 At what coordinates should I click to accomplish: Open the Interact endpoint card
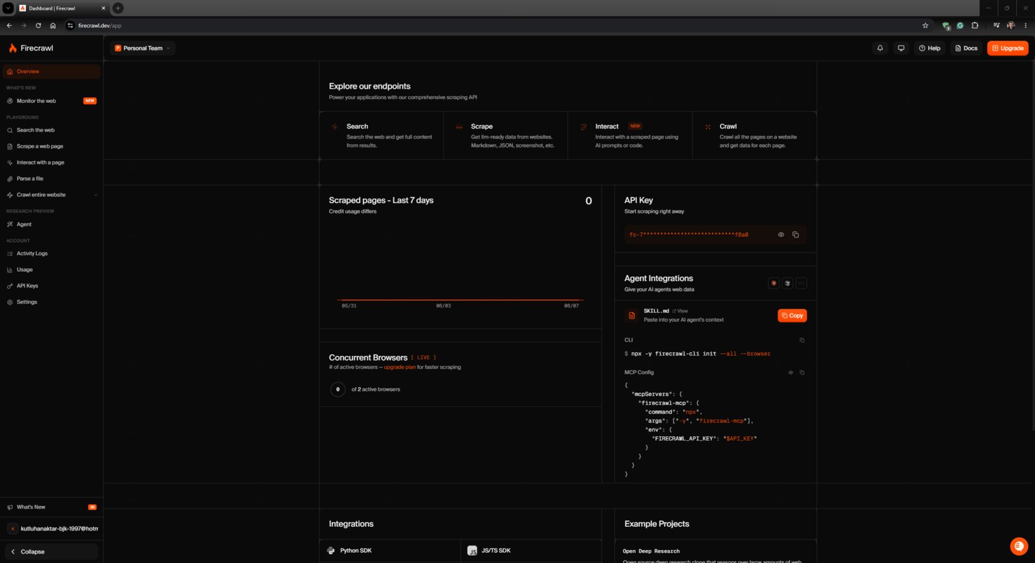(630, 136)
